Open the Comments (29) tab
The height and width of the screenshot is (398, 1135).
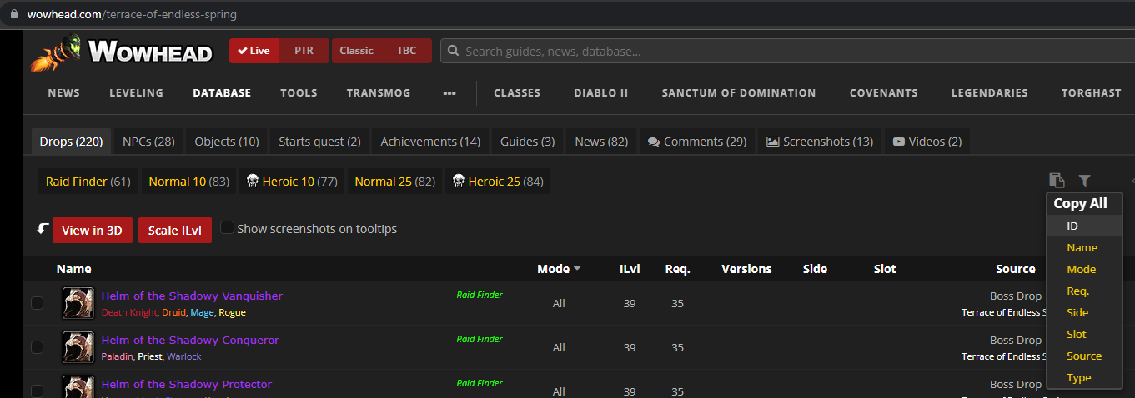pos(697,142)
